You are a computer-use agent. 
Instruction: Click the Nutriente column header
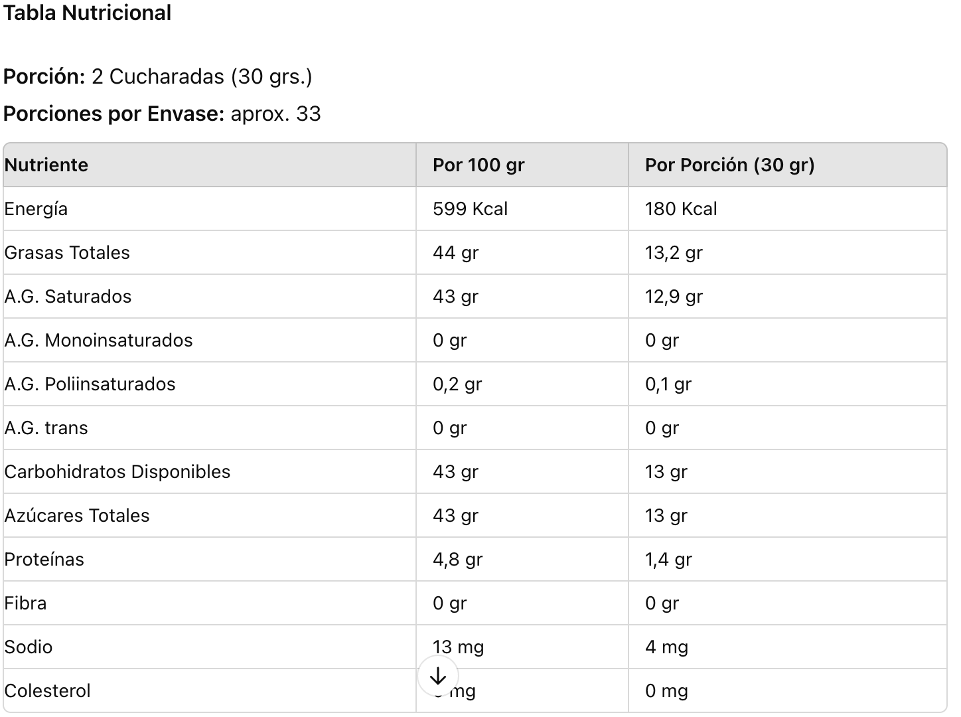(x=46, y=165)
